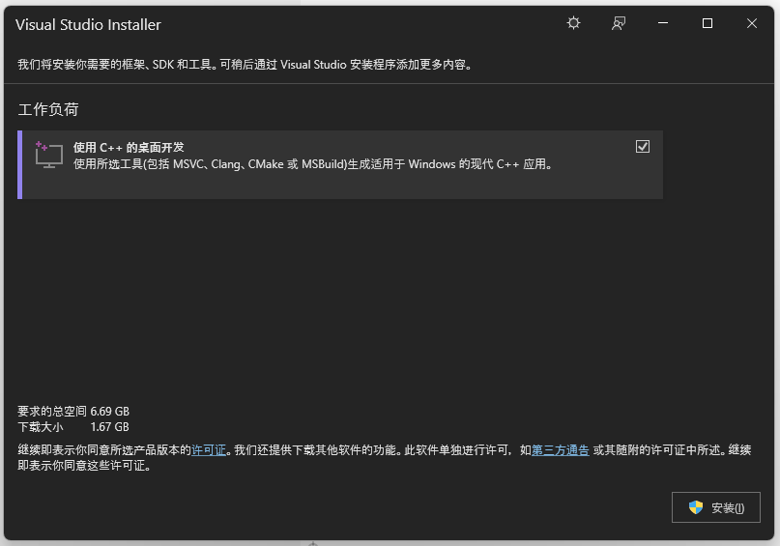Uncheck the 使用 C++ 的桌面开发 workload checkbox
Screen dimensions: 780x546
click(642, 146)
